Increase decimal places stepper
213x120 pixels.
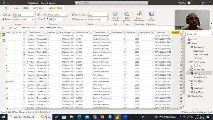pos(64,18)
